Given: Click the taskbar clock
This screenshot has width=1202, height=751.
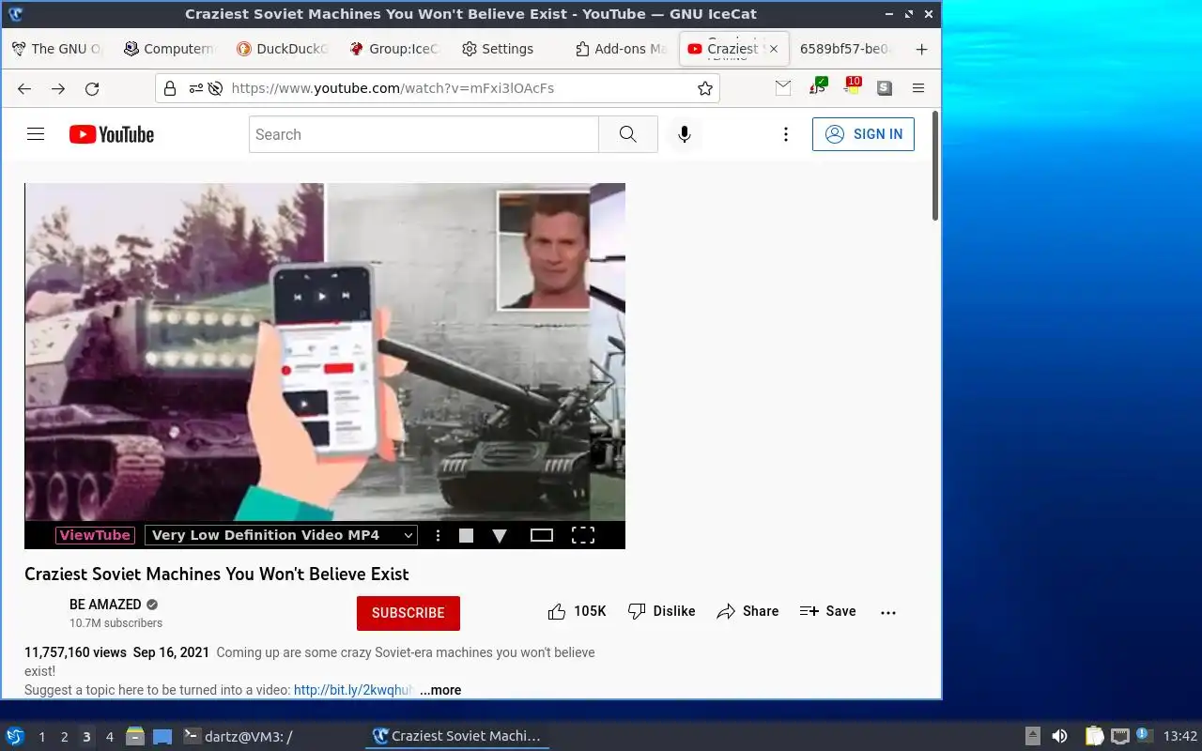Looking at the screenshot, I should [1180, 736].
